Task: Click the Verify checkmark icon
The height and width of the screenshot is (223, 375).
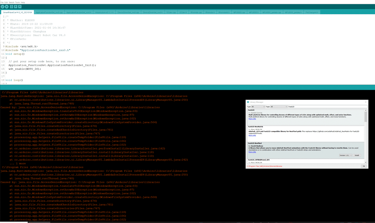Action: point(2,6)
